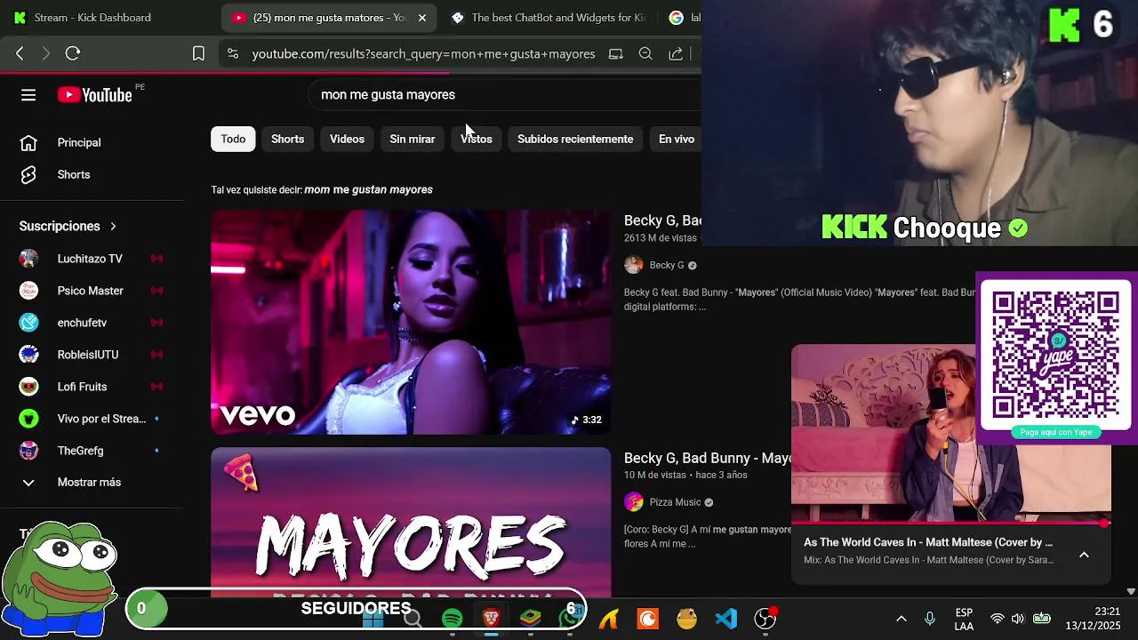The width and height of the screenshot is (1138, 640).
Task: Click the share icon in address bar
Action: [676, 53]
